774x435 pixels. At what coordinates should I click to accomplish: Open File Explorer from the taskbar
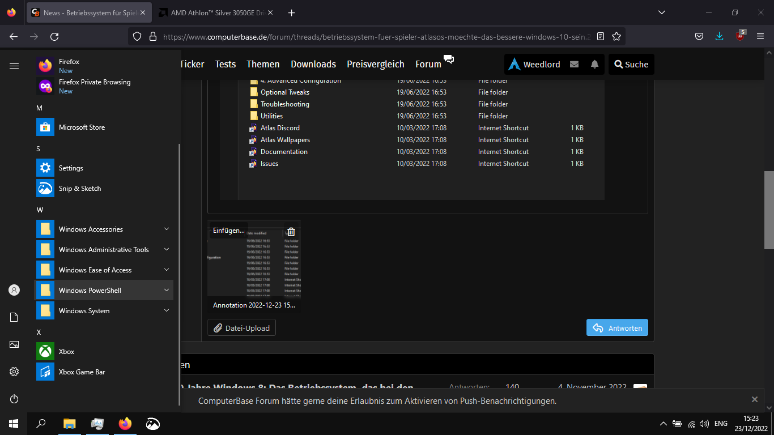69,424
